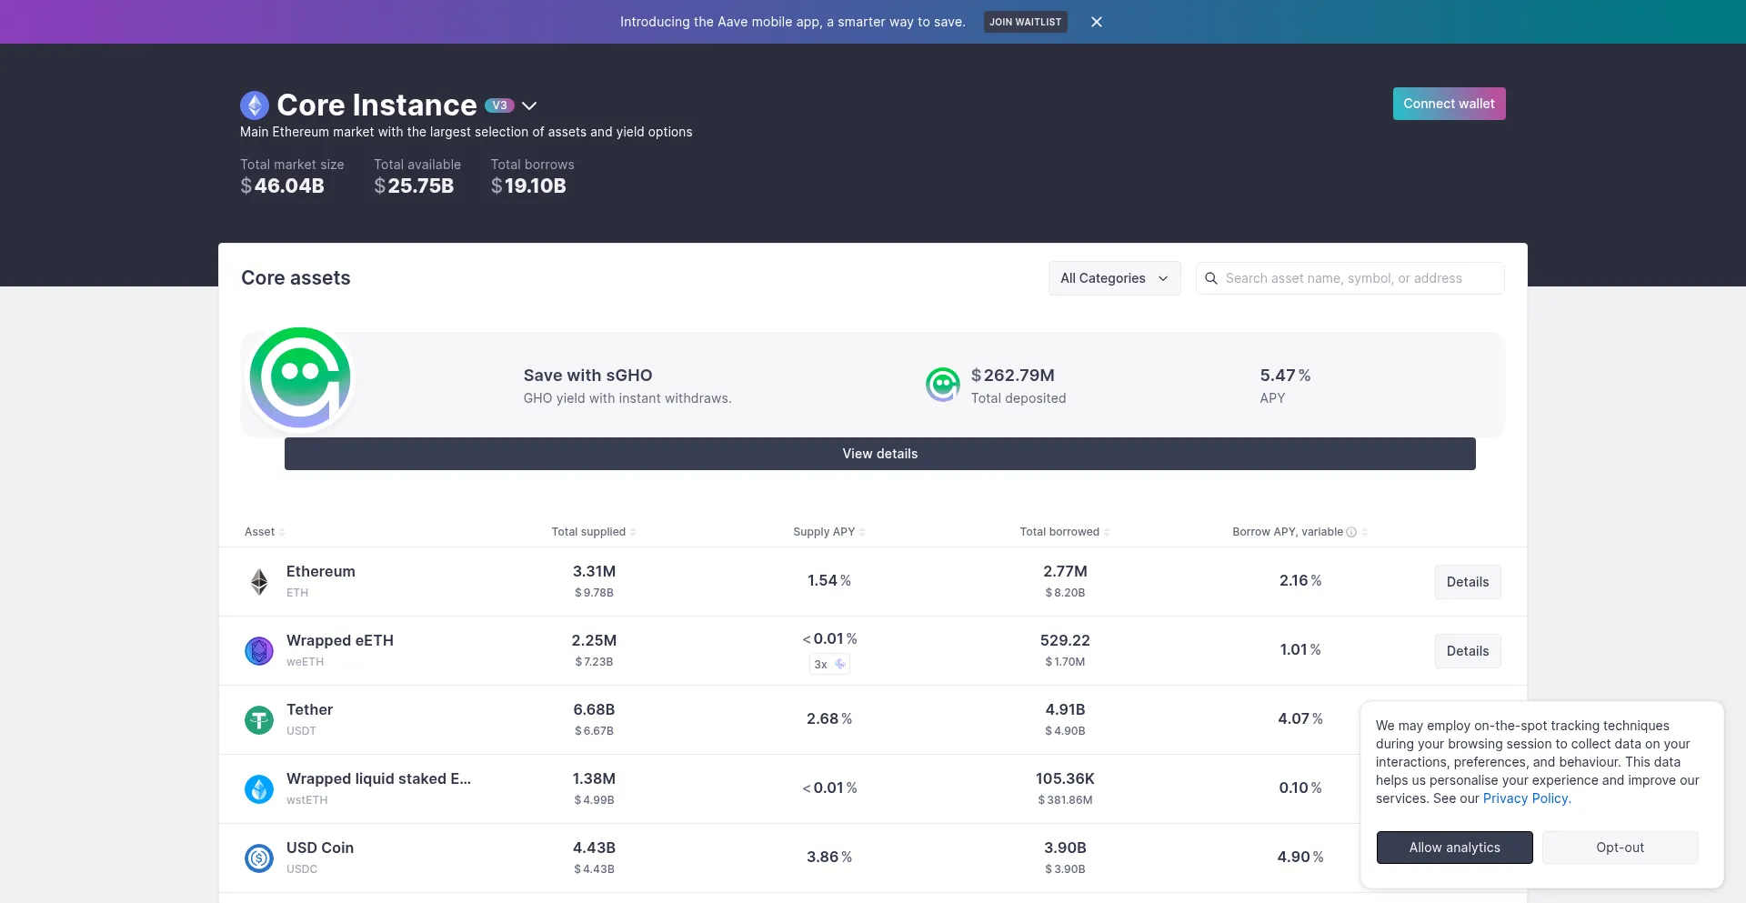Click the Ethereum asset name

point(321,571)
